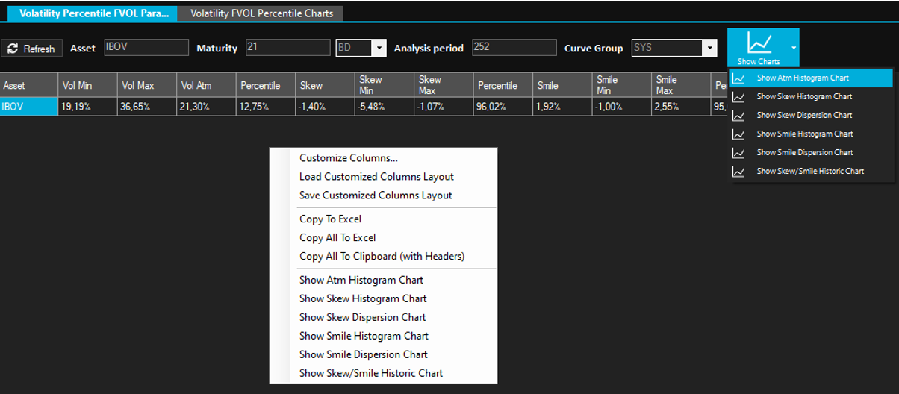Click the Show Charts chart icon

pos(758,43)
